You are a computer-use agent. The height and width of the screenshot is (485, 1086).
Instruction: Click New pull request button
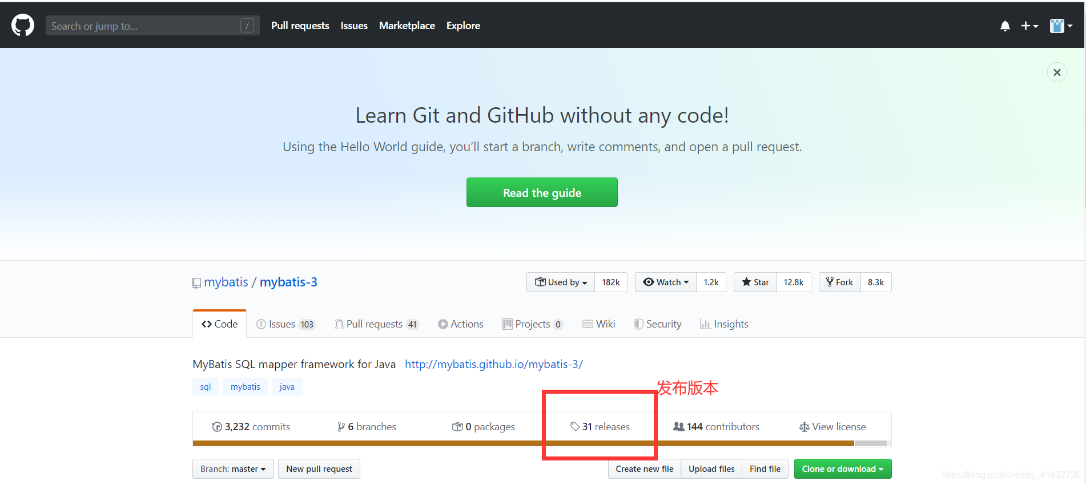click(319, 469)
